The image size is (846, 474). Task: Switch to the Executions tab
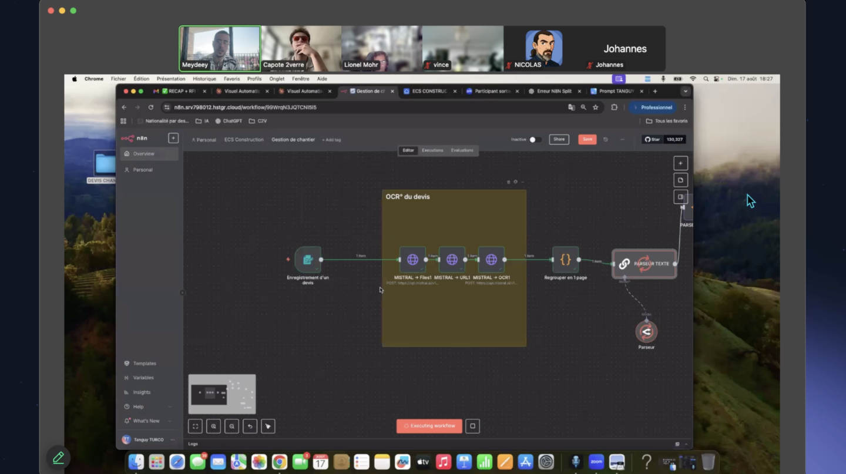click(x=432, y=150)
